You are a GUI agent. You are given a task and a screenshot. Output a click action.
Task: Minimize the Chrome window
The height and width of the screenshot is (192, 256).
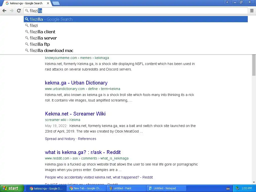click(x=235, y=2)
